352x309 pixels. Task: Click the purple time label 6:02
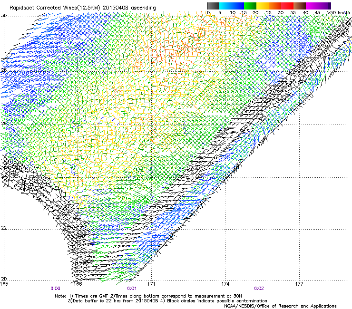[x=259, y=289]
